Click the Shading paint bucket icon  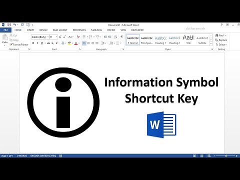[111, 43]
